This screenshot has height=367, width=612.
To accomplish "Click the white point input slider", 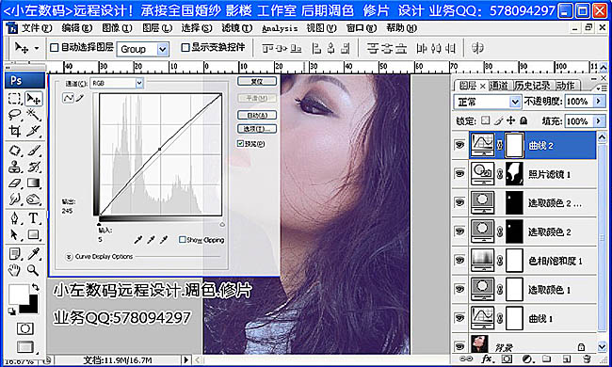I will 222,224.
